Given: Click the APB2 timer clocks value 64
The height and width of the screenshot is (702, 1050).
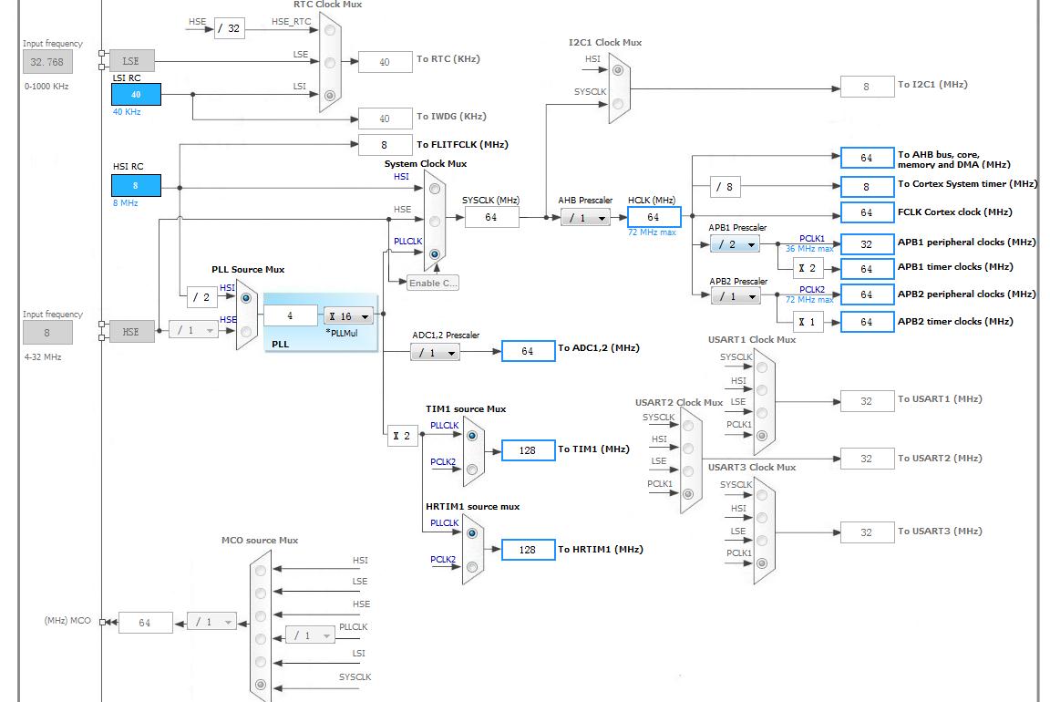Looking at the screenshot, I should coord(867,322).
